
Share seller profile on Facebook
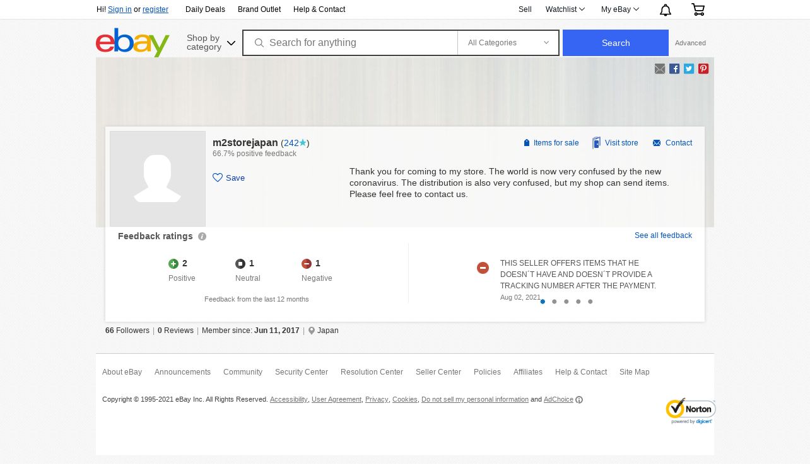[674, 69]
